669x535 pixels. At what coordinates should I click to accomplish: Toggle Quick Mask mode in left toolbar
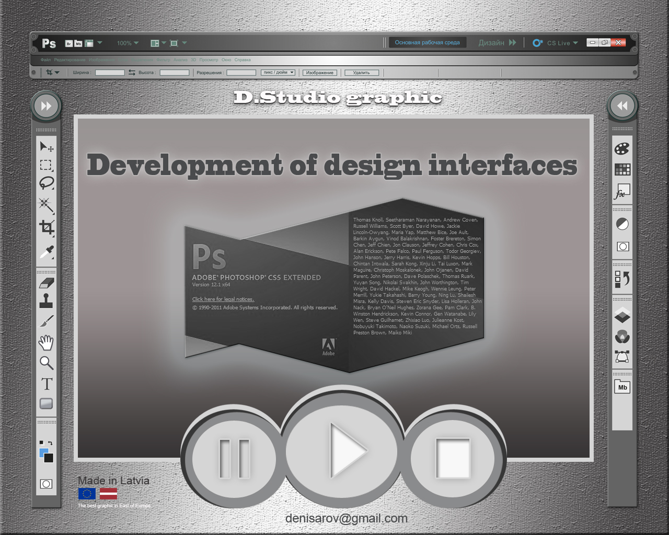pyautogui.click(x=46, y=484)
